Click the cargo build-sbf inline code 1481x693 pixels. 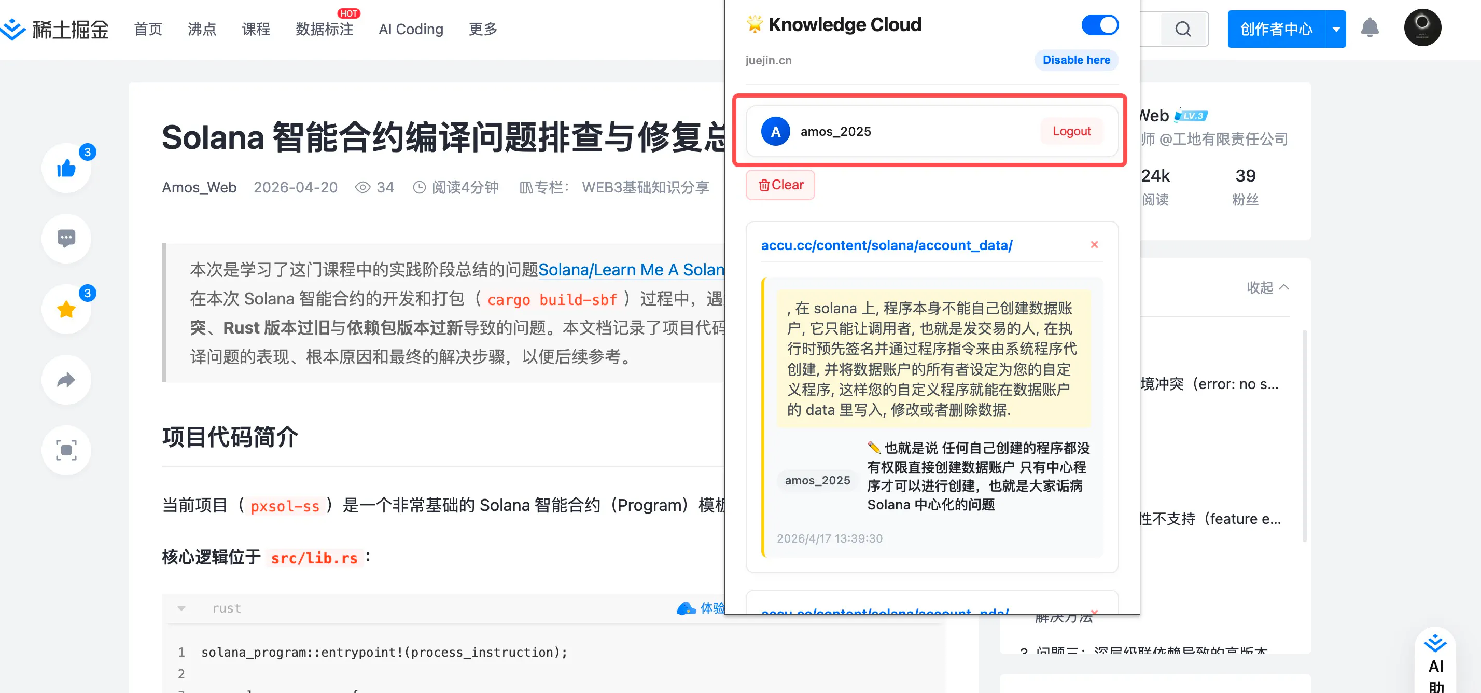[552, 299]
